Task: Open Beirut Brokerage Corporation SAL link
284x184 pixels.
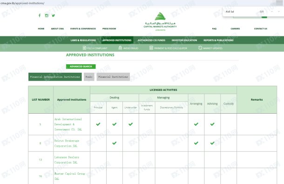Action: (x=67, y=143)
